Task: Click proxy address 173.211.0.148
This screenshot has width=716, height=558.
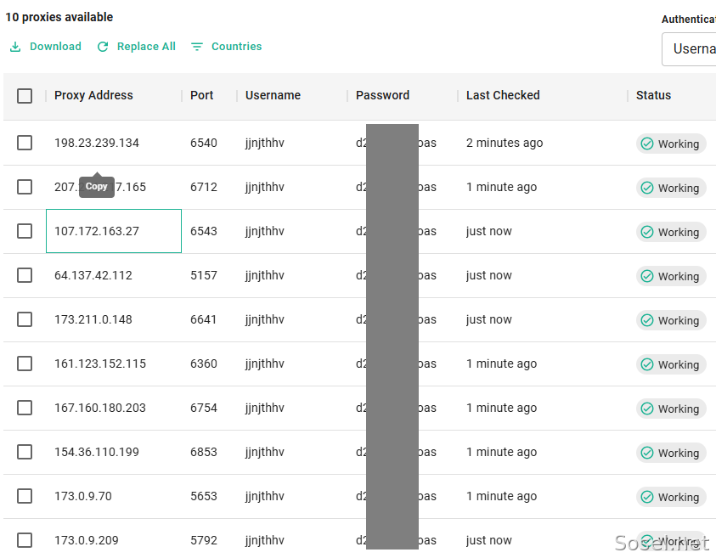Action: (93, 319)
